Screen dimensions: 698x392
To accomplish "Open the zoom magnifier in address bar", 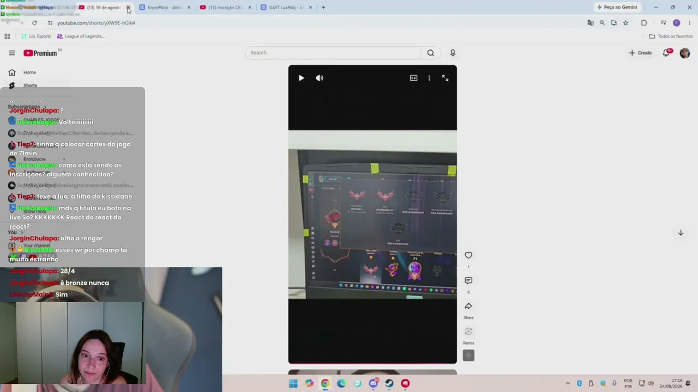I will (x=602, y=23).
